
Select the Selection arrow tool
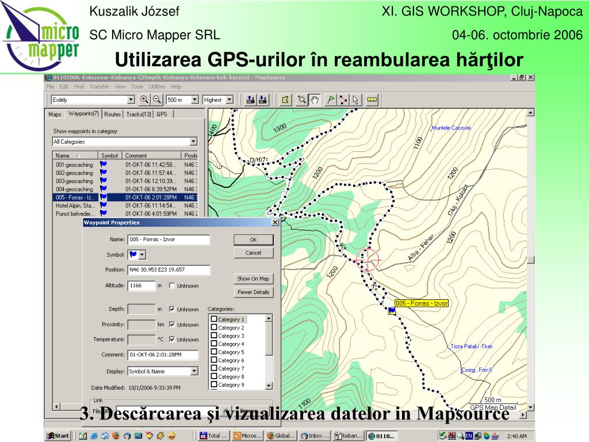tap(355, 100)
